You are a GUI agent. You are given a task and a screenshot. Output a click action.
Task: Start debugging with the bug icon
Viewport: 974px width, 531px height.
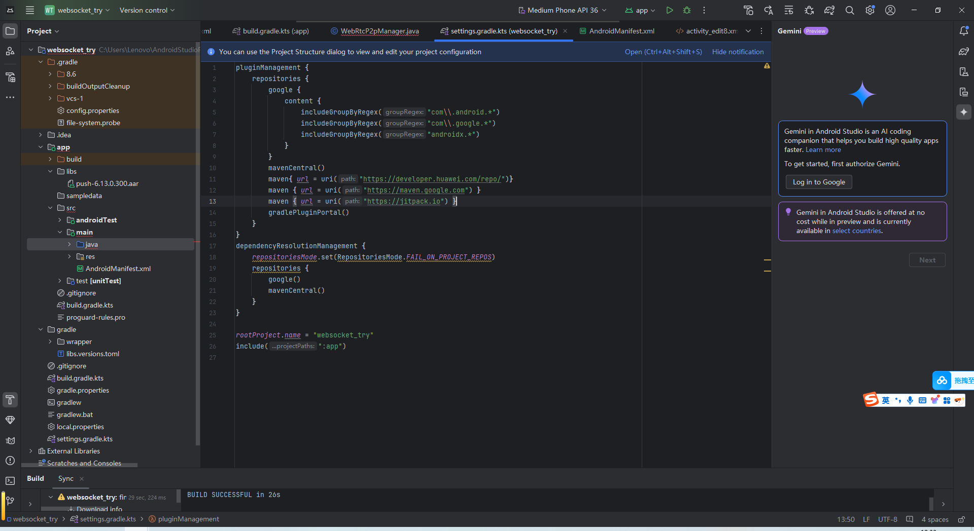click(687, 10)
